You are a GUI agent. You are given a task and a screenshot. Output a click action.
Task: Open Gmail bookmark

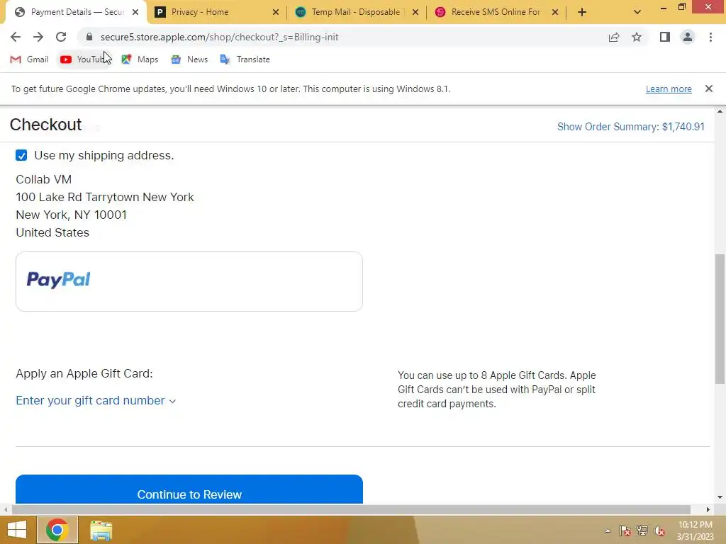point(29,59)
